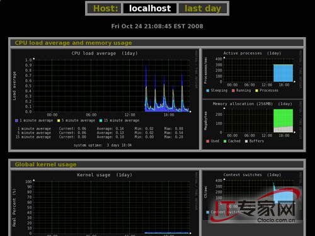Open the Kernel usage graph

[105, 203]
